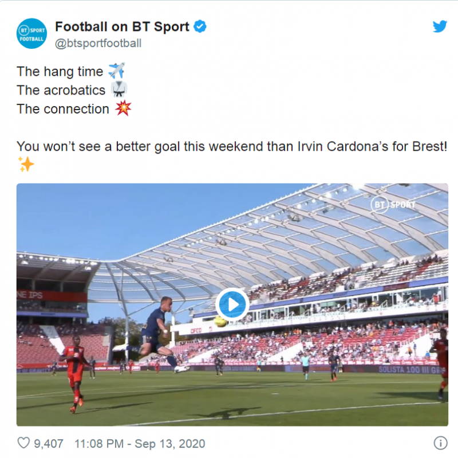This screenshot has height=458, width=458.
Task: Open the tweet info icon
Action: click(440, 443)
